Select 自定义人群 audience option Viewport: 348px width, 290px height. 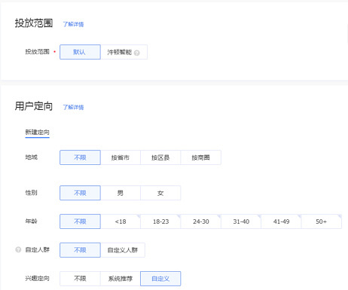pyautogui.click(x=123, y=250)
